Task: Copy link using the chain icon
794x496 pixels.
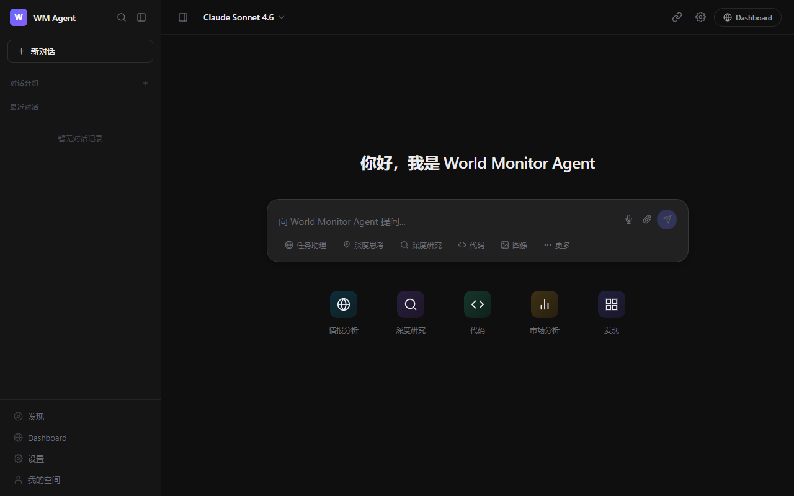Action: pyautogui.click(x=677, y=17)
